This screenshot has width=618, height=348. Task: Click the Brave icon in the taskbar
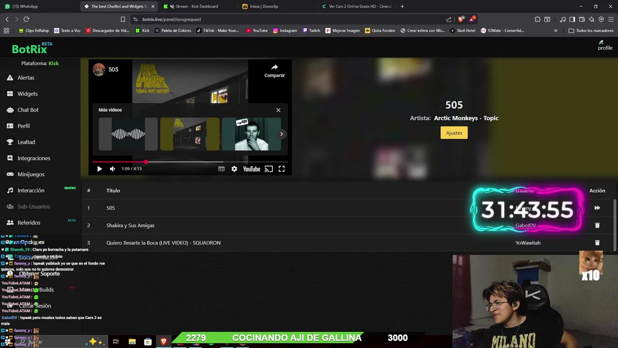pyautogui.click(x=164, y=342)
